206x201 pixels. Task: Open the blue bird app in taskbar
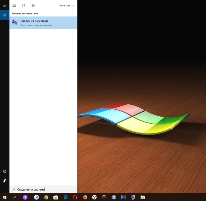(x=36, y=197)
